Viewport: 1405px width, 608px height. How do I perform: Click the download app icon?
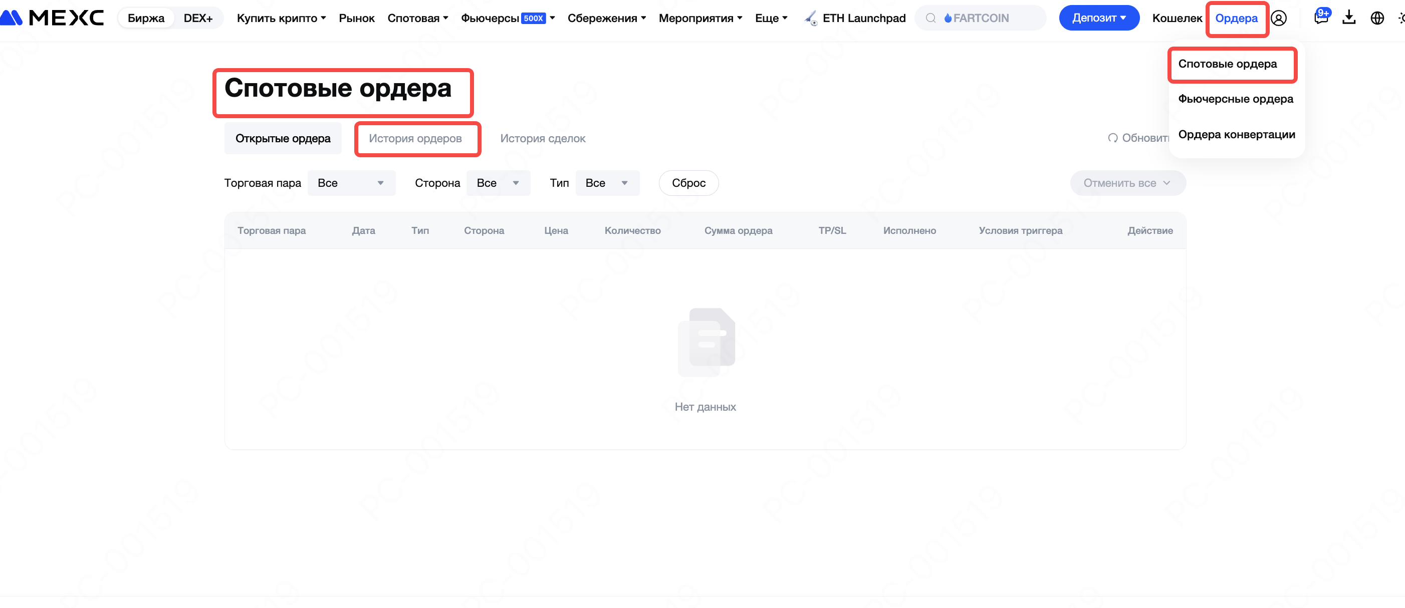pos(1349,18)
